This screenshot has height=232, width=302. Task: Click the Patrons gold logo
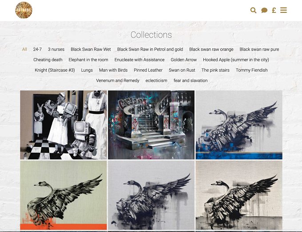pyautogui.click(x=24, y=10)
